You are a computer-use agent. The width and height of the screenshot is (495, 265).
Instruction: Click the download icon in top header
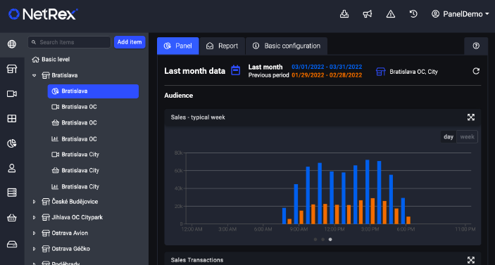pos(344,14)
